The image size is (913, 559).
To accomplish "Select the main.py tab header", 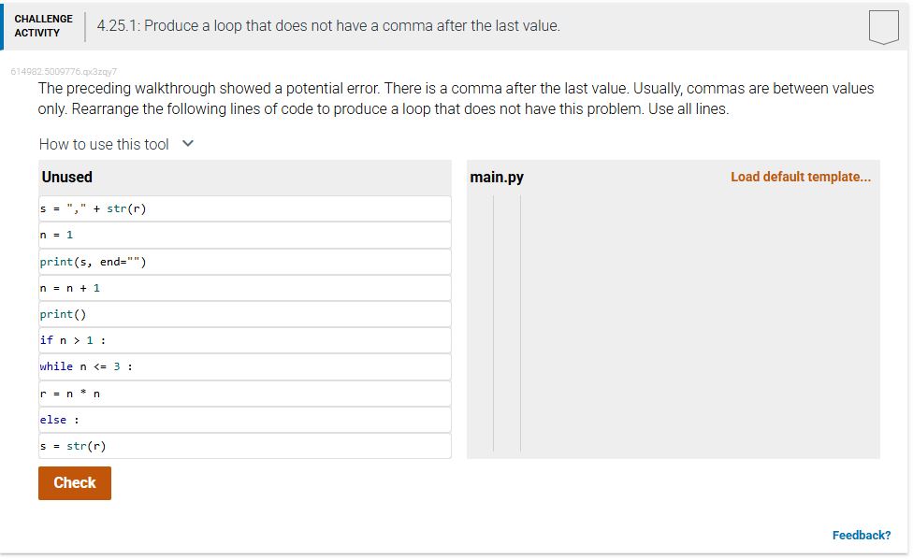I will click(497, 176).
